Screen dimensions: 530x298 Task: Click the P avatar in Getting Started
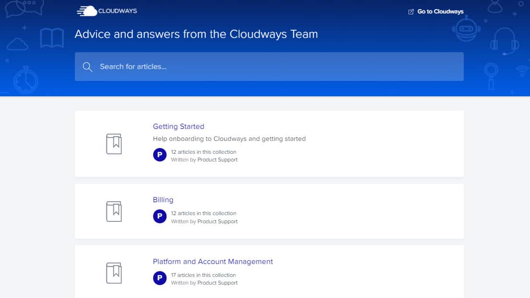point(159,155)
